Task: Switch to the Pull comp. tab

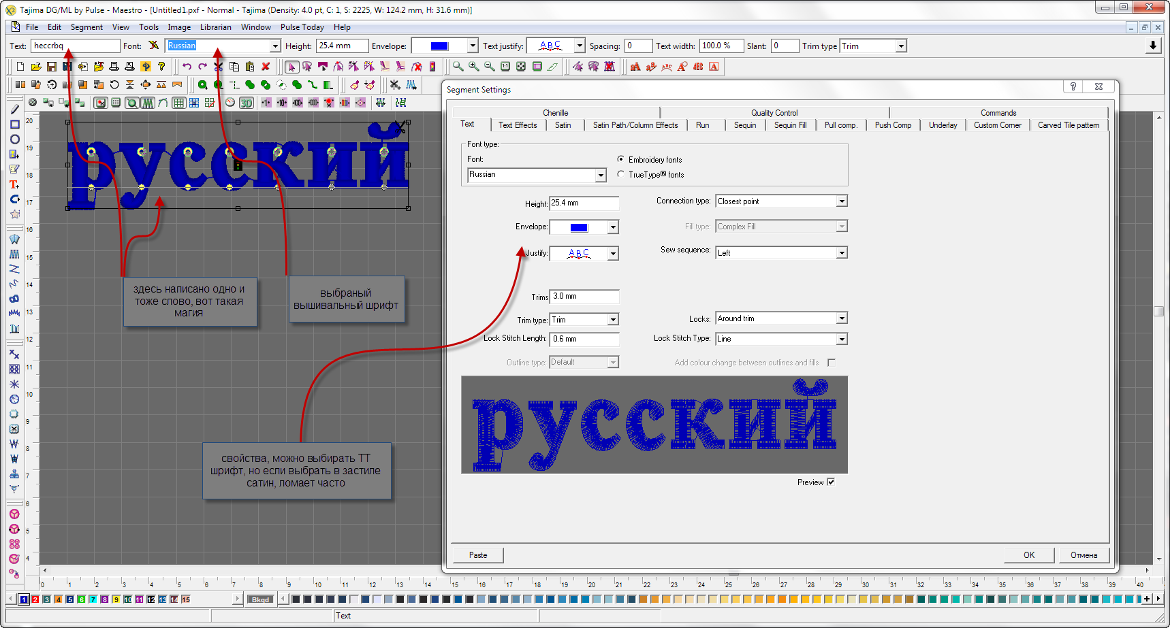Action: (840, 125)
